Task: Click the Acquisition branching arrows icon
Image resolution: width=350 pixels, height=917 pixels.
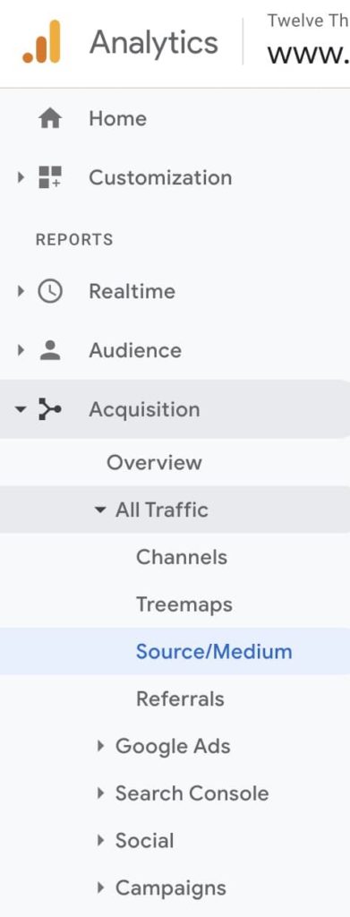Action: pos(49,409)
